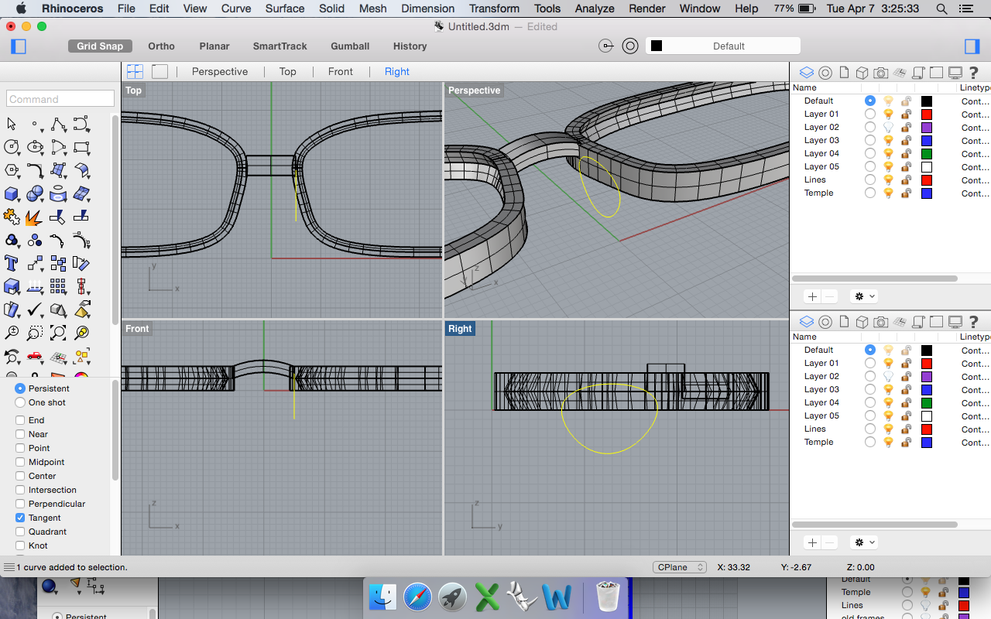Viewport: 991px width, 619px height.
Task: Select the arrow pointer selection tool
Action: 12,124
